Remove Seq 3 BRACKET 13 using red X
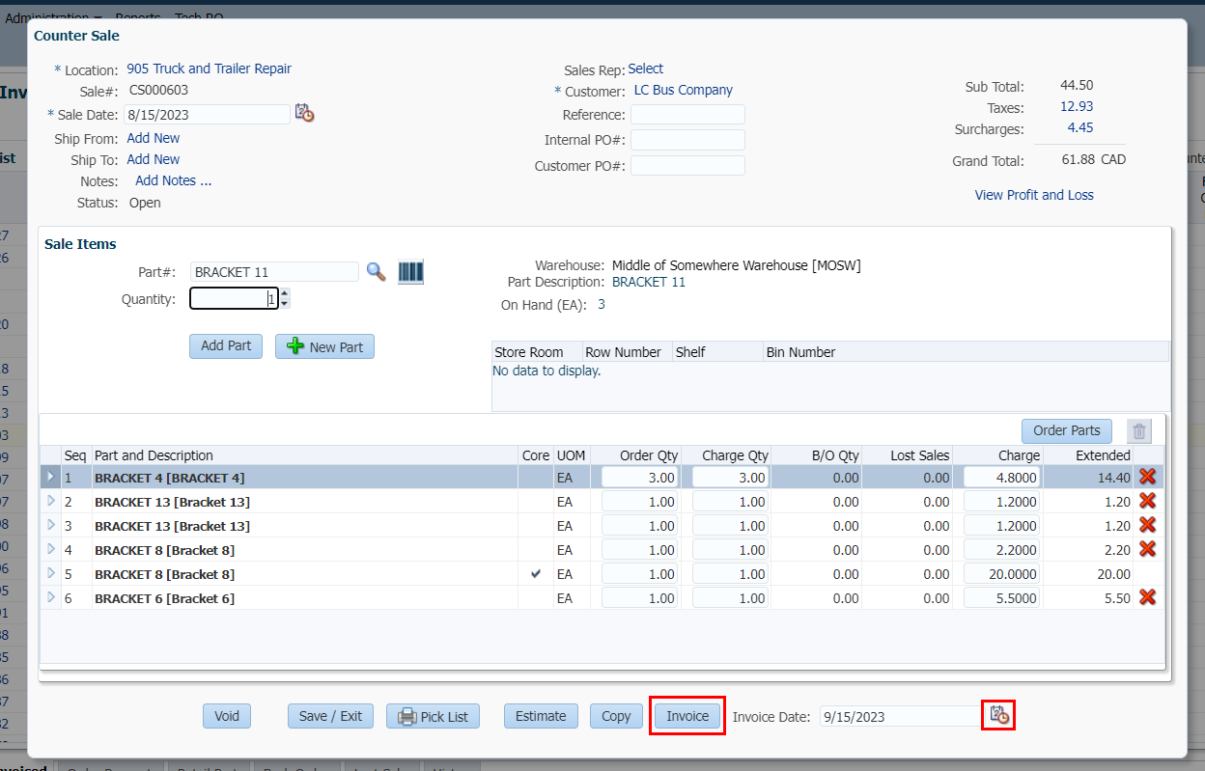1205x771 pixels. [1147, 525]
